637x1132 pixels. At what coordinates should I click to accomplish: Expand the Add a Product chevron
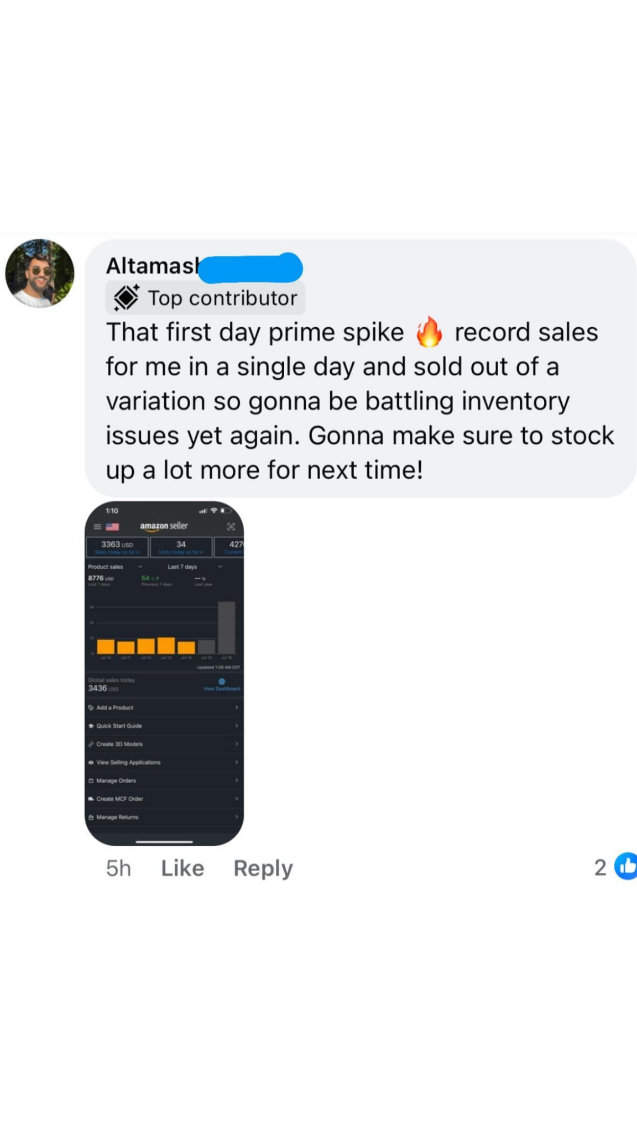(x=236, y=707)
